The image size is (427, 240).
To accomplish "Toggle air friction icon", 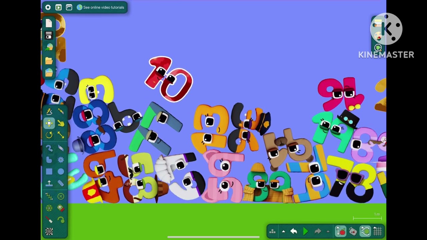I will coord(353,231).
